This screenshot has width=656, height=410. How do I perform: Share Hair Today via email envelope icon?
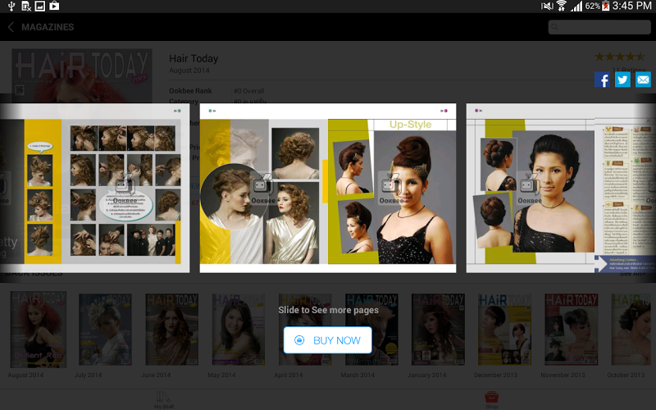click(x=643, y=79)
